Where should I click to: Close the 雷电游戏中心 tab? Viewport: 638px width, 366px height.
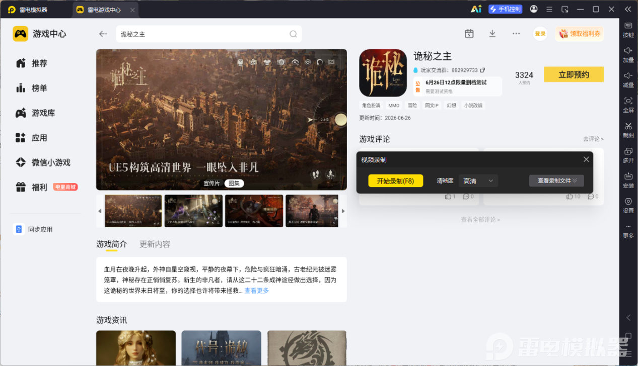[x=132, y=10]
